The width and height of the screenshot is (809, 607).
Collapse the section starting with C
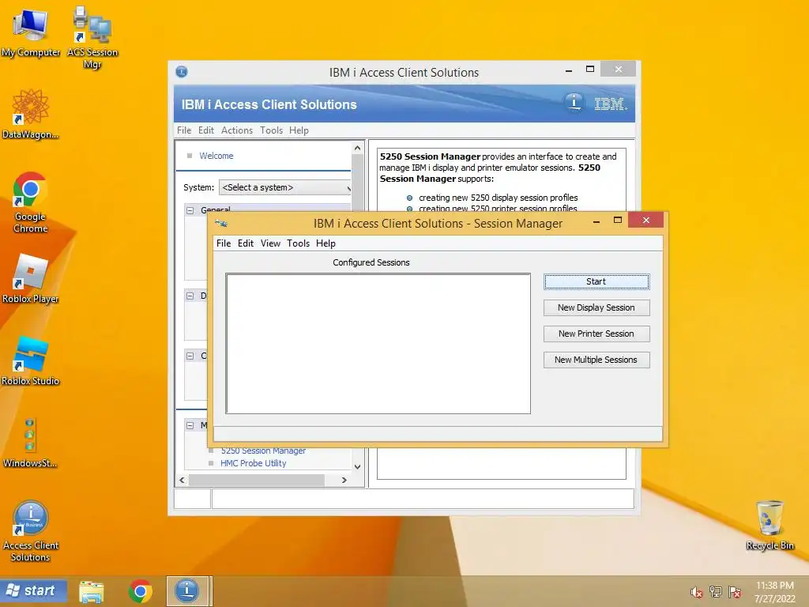point(190,356)
